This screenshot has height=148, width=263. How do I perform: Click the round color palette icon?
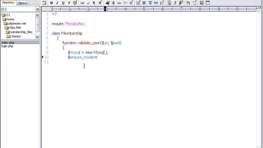click(x=75, y=3)
